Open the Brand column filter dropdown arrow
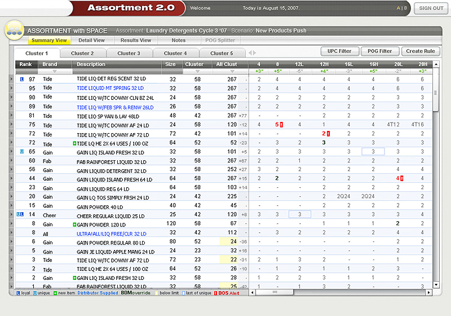Image resolution: width=451 pixels, height=316 pixels. click(55, 71)
